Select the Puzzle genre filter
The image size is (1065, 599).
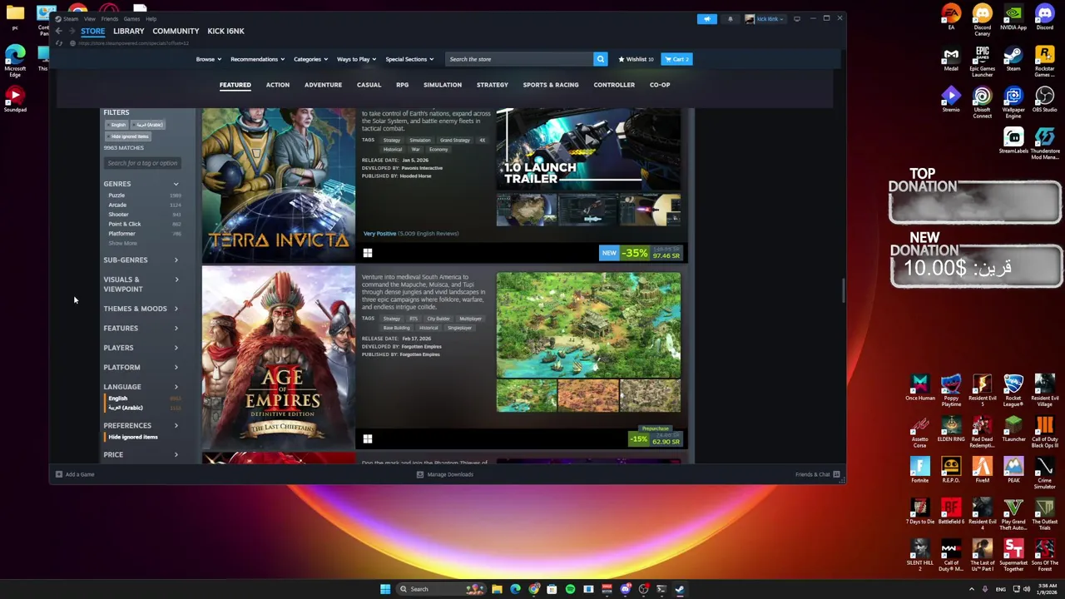(x=116, y=196)
